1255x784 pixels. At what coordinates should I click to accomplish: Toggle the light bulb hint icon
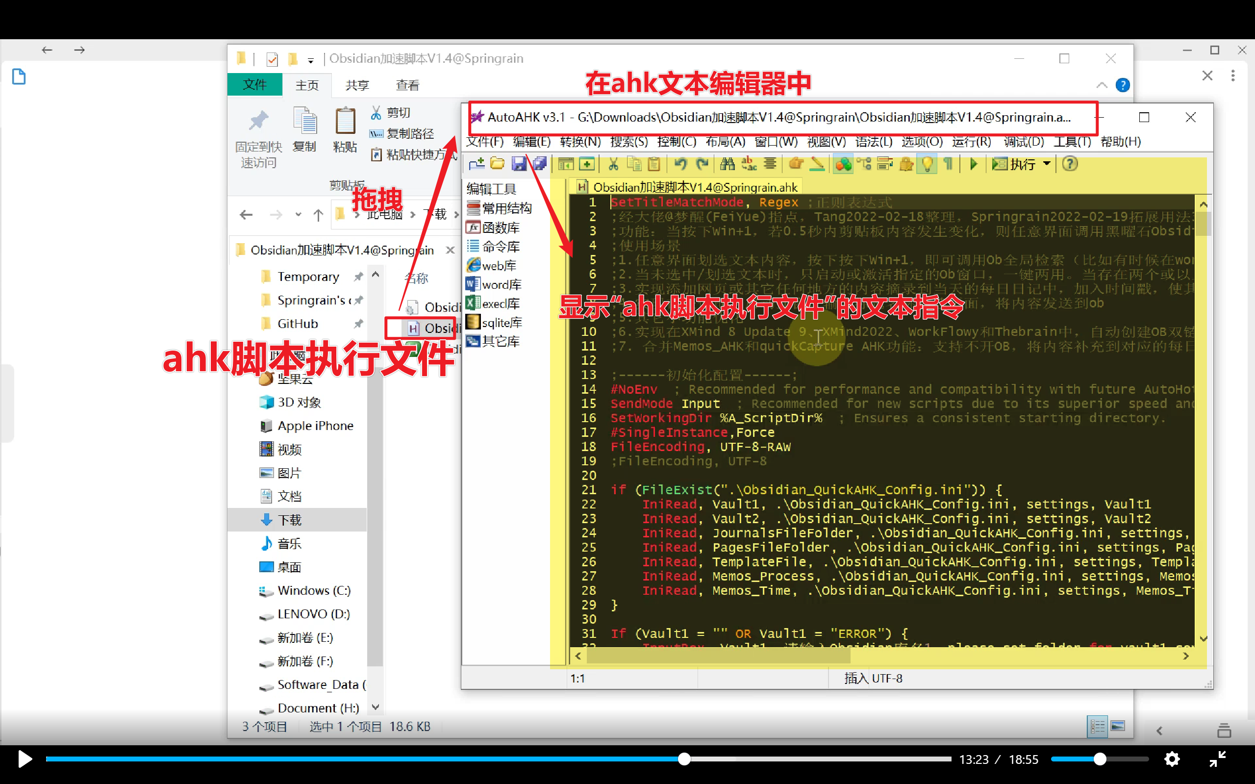point(927,164)
